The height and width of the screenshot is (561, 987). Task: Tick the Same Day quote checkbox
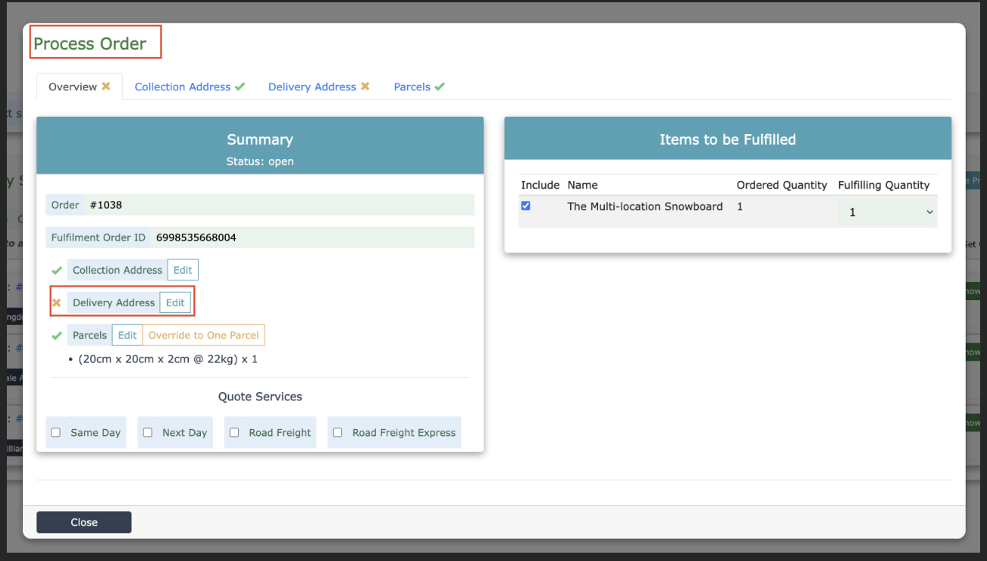tap(56, 432)
